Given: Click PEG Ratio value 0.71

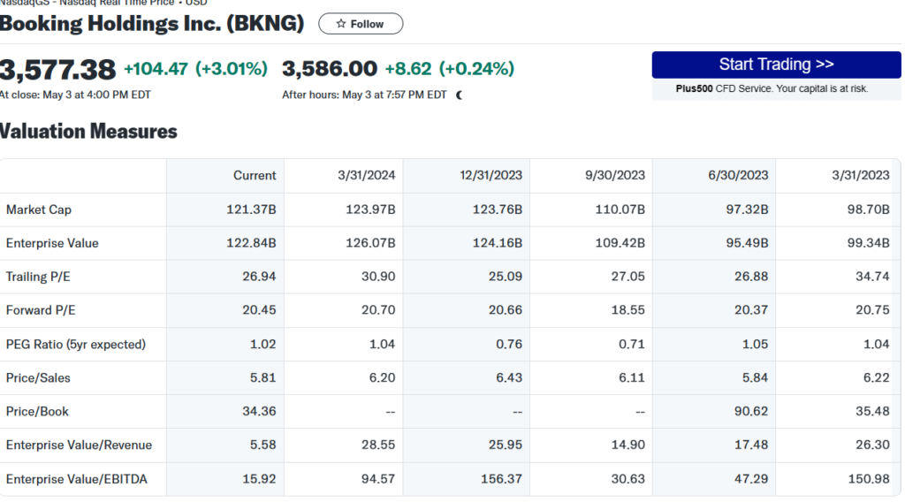Looking at the screenshot, I should click(x=632, y=345).
